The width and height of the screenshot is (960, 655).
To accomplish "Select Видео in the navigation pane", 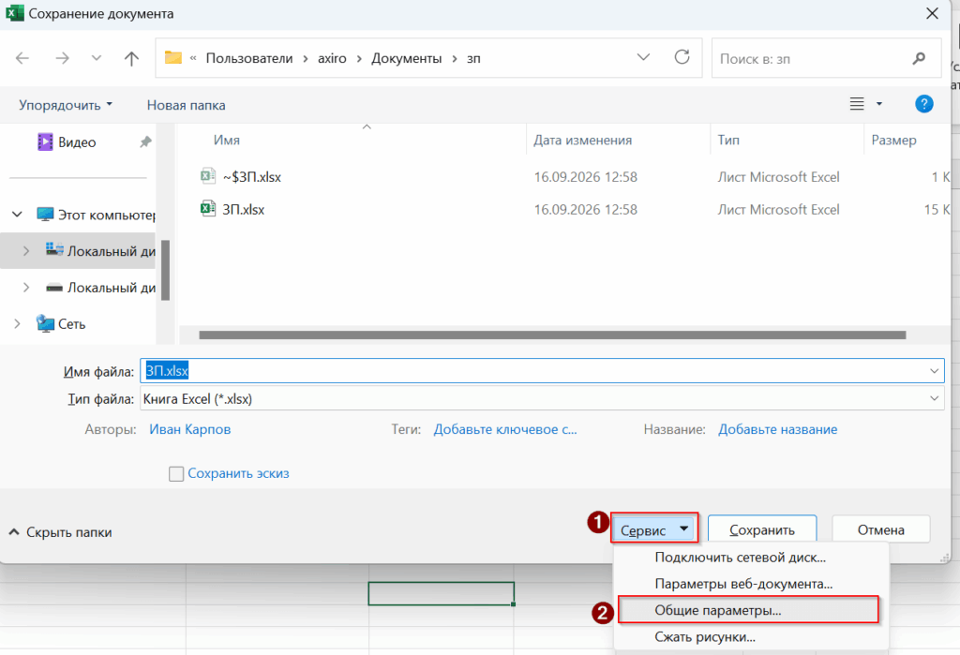I will tap(77, 142).
